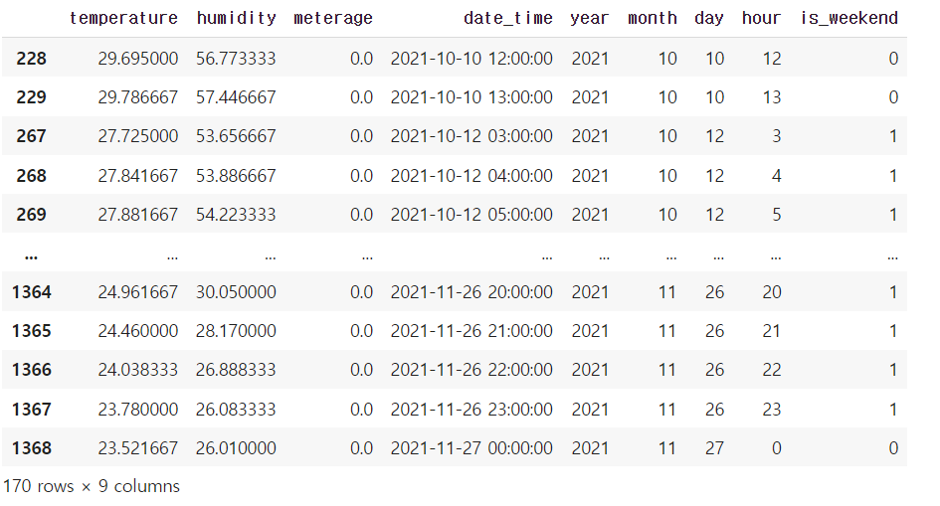Viewport: 940px width, 506px height.
Task: Click date_time 2021-11-26 21:00:00
Action: [471, 331]
